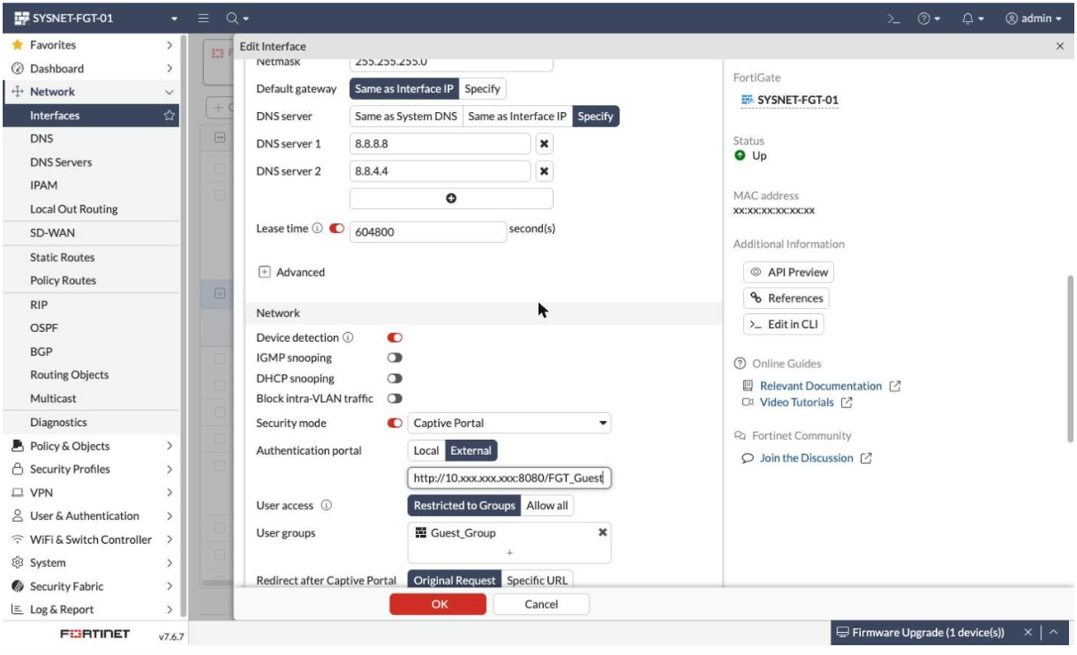1077x655 pixels.
Task: Click SYSNET-FGT-01 FortiGate device link
Action: coord(789,99)
